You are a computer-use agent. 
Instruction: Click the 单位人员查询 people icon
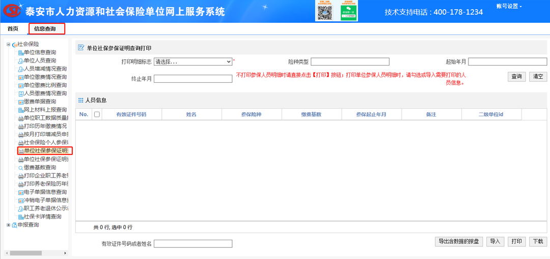[20, 61]
